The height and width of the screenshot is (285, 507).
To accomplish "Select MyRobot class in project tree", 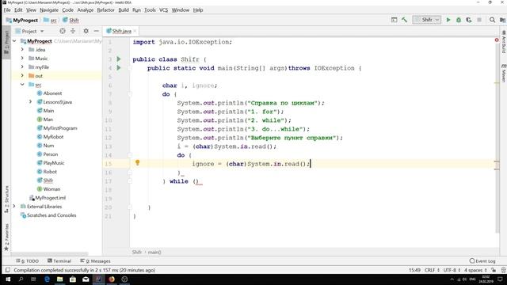I will click(x=53, y=137).
